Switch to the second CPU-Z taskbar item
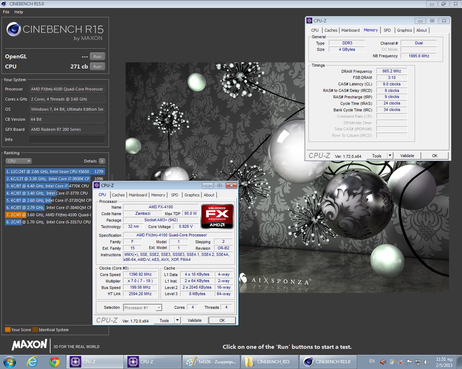The width and height of the screenshot is (462, 369). [x=152, y=361]
